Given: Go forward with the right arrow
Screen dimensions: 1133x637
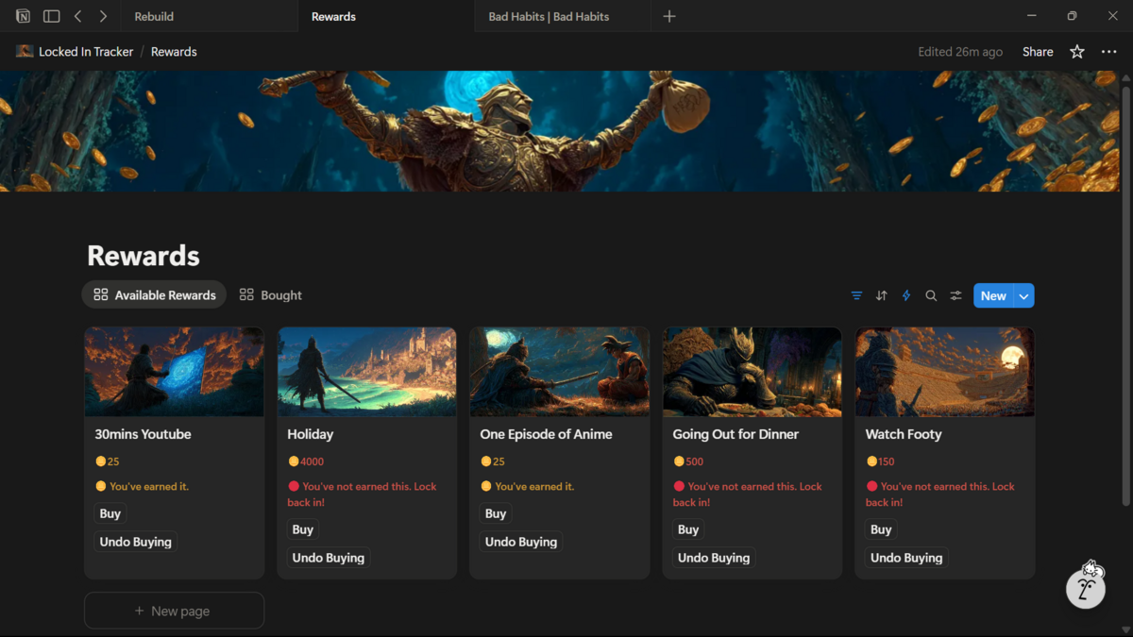Looking at the screenshot, I should click(103, 16).
